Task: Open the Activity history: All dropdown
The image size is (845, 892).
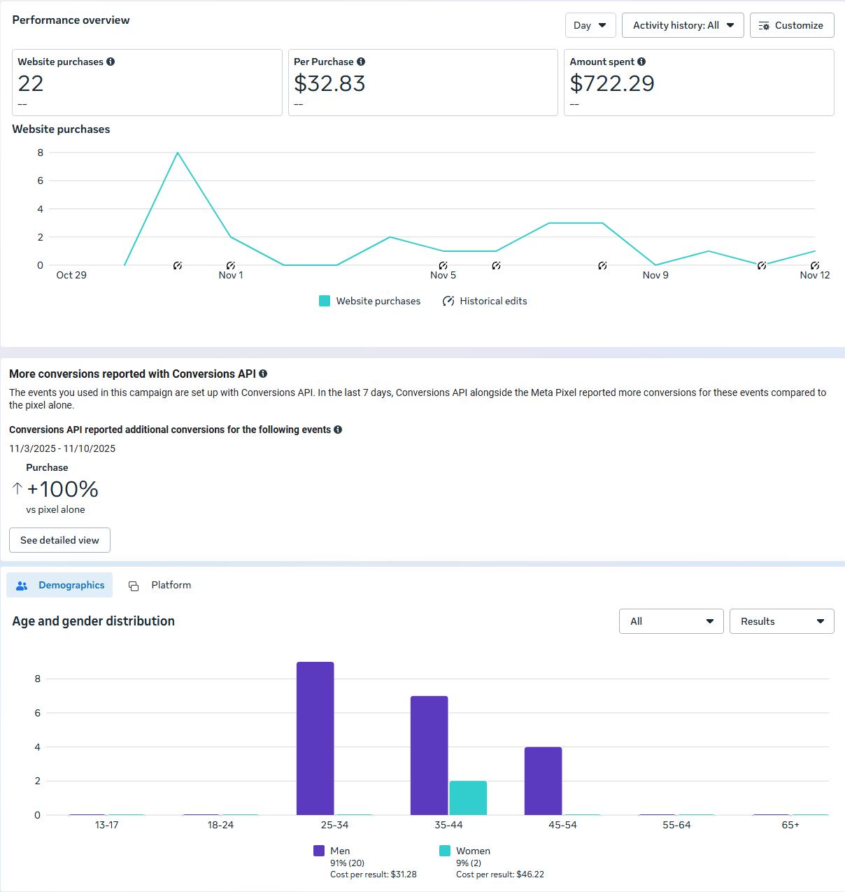Action: click(x=682, y=25)
